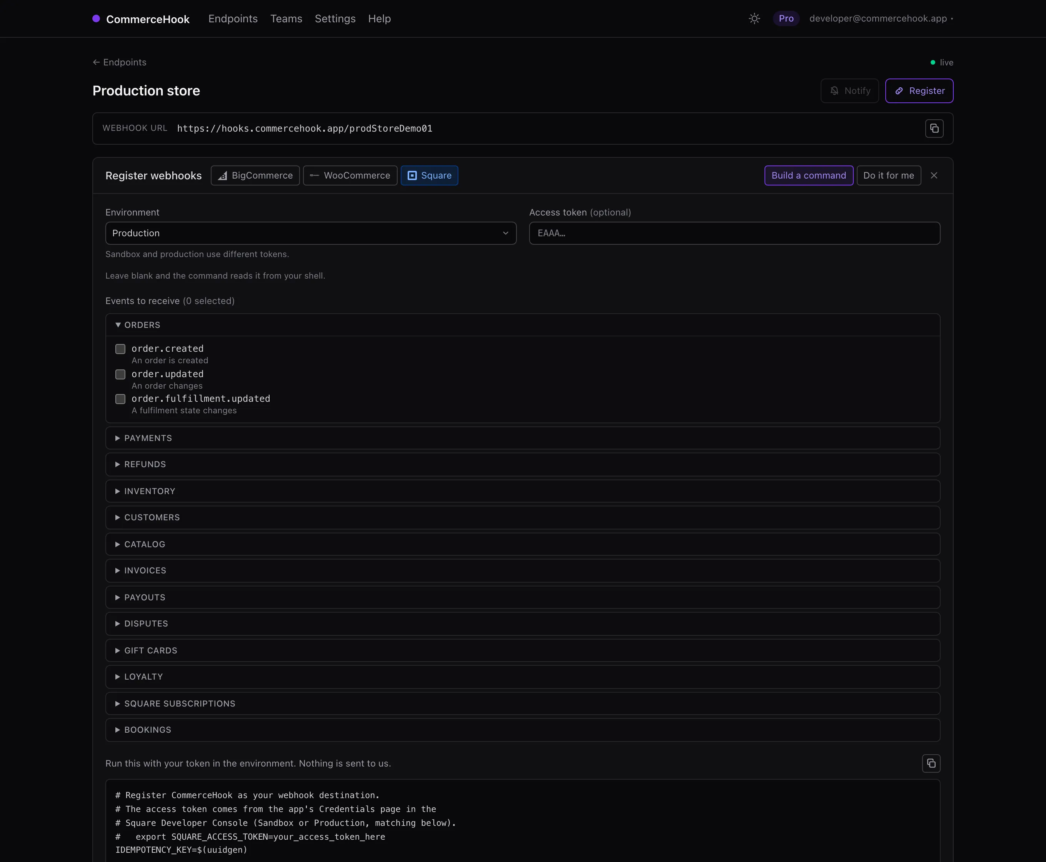Select the BigCommerce platform tab
This screenshot has width=1046, height=862.
(x=255, y=175)
